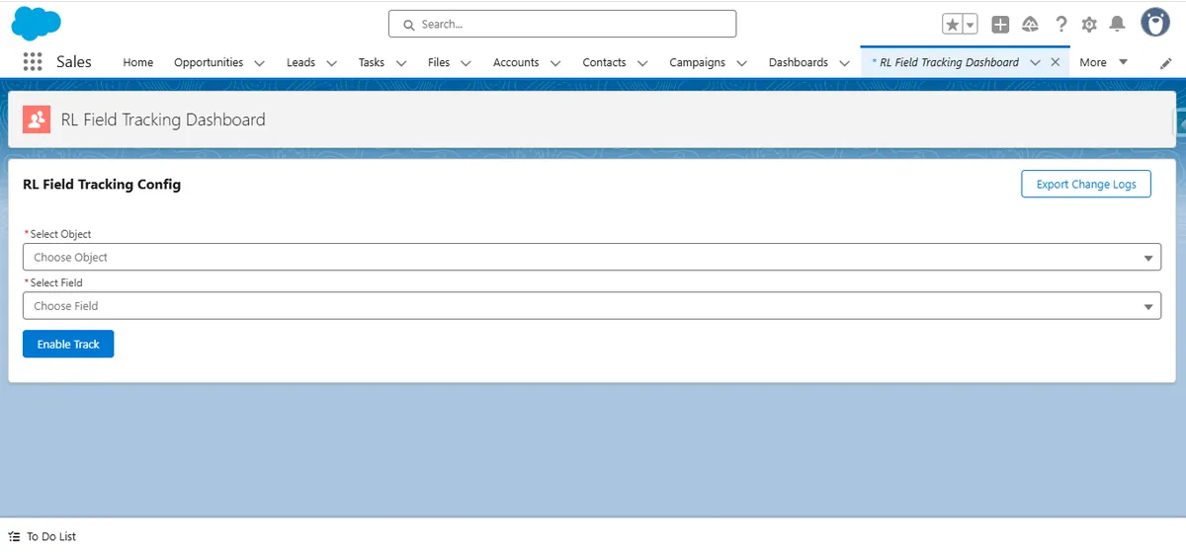The image size is (1186, 552).
Task: Open the More navigation menu
Action: click(1103, 62)
